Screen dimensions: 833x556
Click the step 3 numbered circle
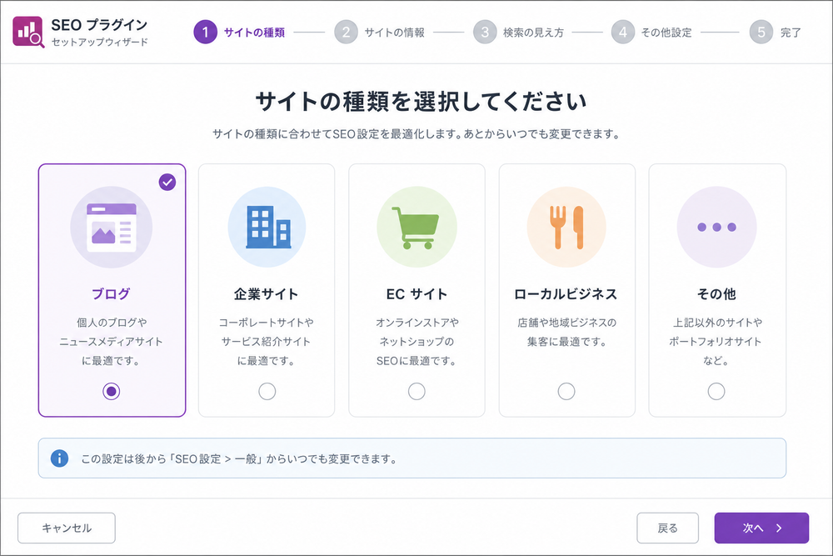(485, 32)
